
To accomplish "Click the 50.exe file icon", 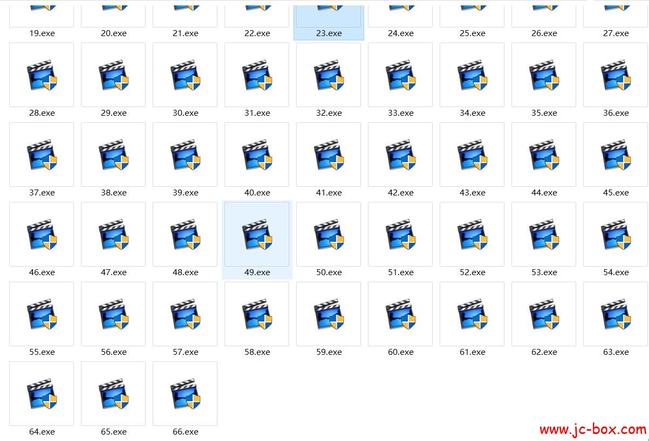I will click(329, 234).
